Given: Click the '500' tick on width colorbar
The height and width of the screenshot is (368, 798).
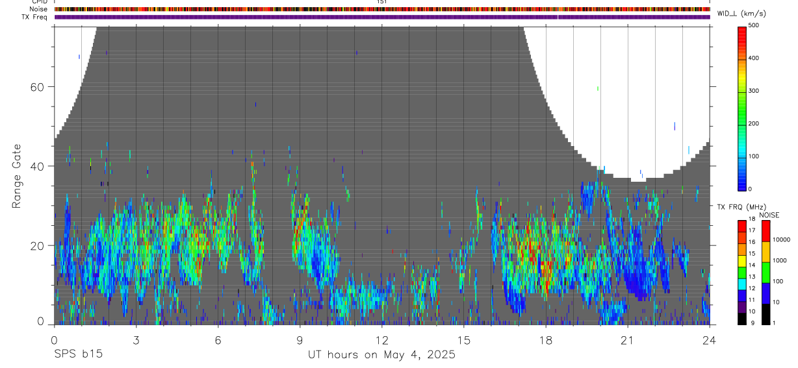Looking at the screenshot, I should [x=755, y=26].
